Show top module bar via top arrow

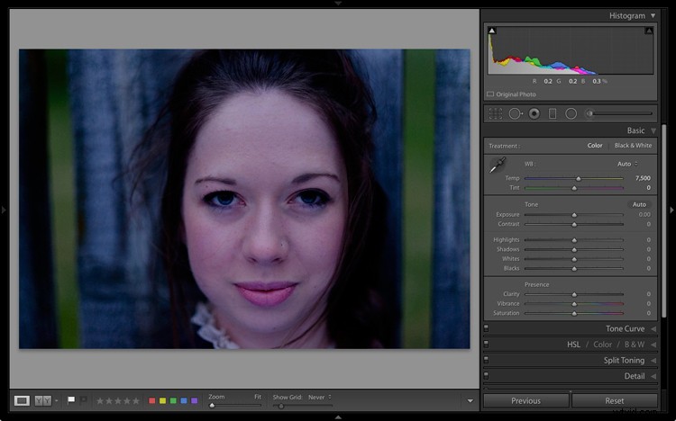click(x=338, y=3)
